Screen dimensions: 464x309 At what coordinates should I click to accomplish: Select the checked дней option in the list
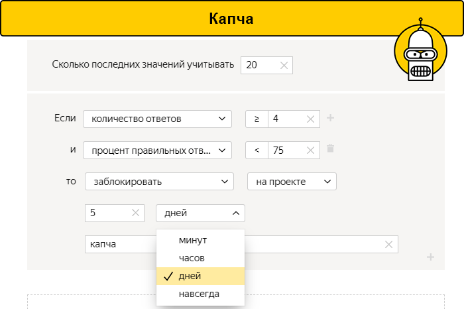190,276
